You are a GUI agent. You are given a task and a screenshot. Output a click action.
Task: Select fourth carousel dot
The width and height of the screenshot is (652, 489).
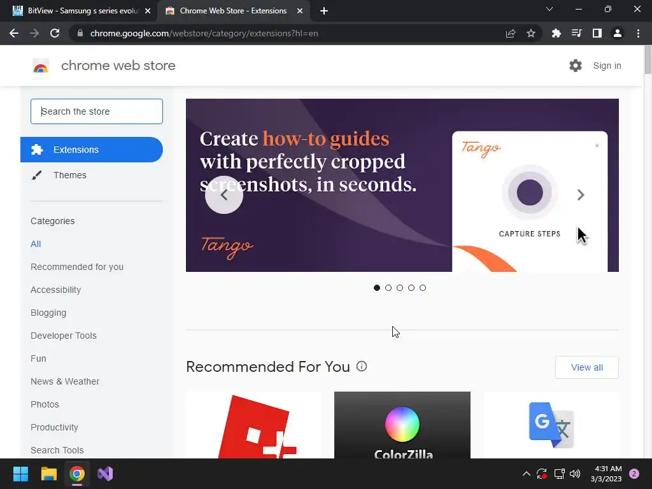point(411,288)
